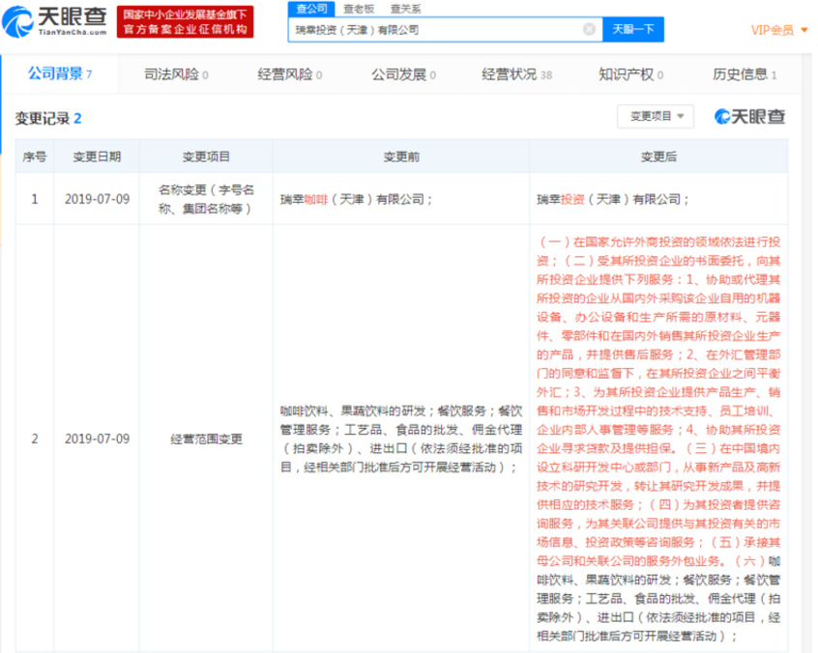This screenshot has height=653, width=818.
Task: Open the Tianyancha logo homepage
Action: [x=54, y=22]
